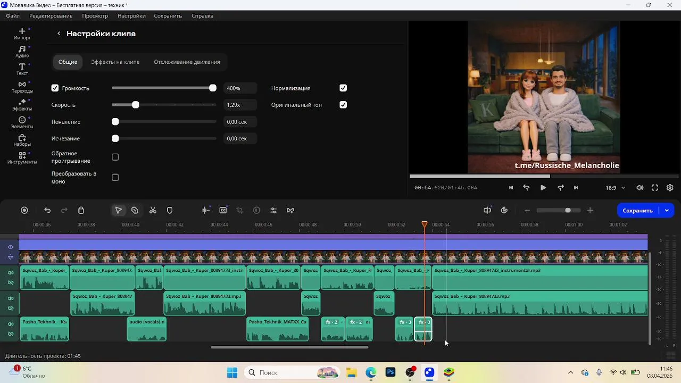Enter fullscreen preview
Viewport: 681px width, 383px height.
click(x=655, y=188)
